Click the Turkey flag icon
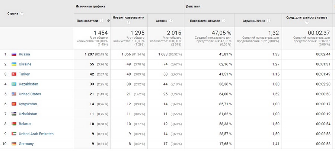 14,74
